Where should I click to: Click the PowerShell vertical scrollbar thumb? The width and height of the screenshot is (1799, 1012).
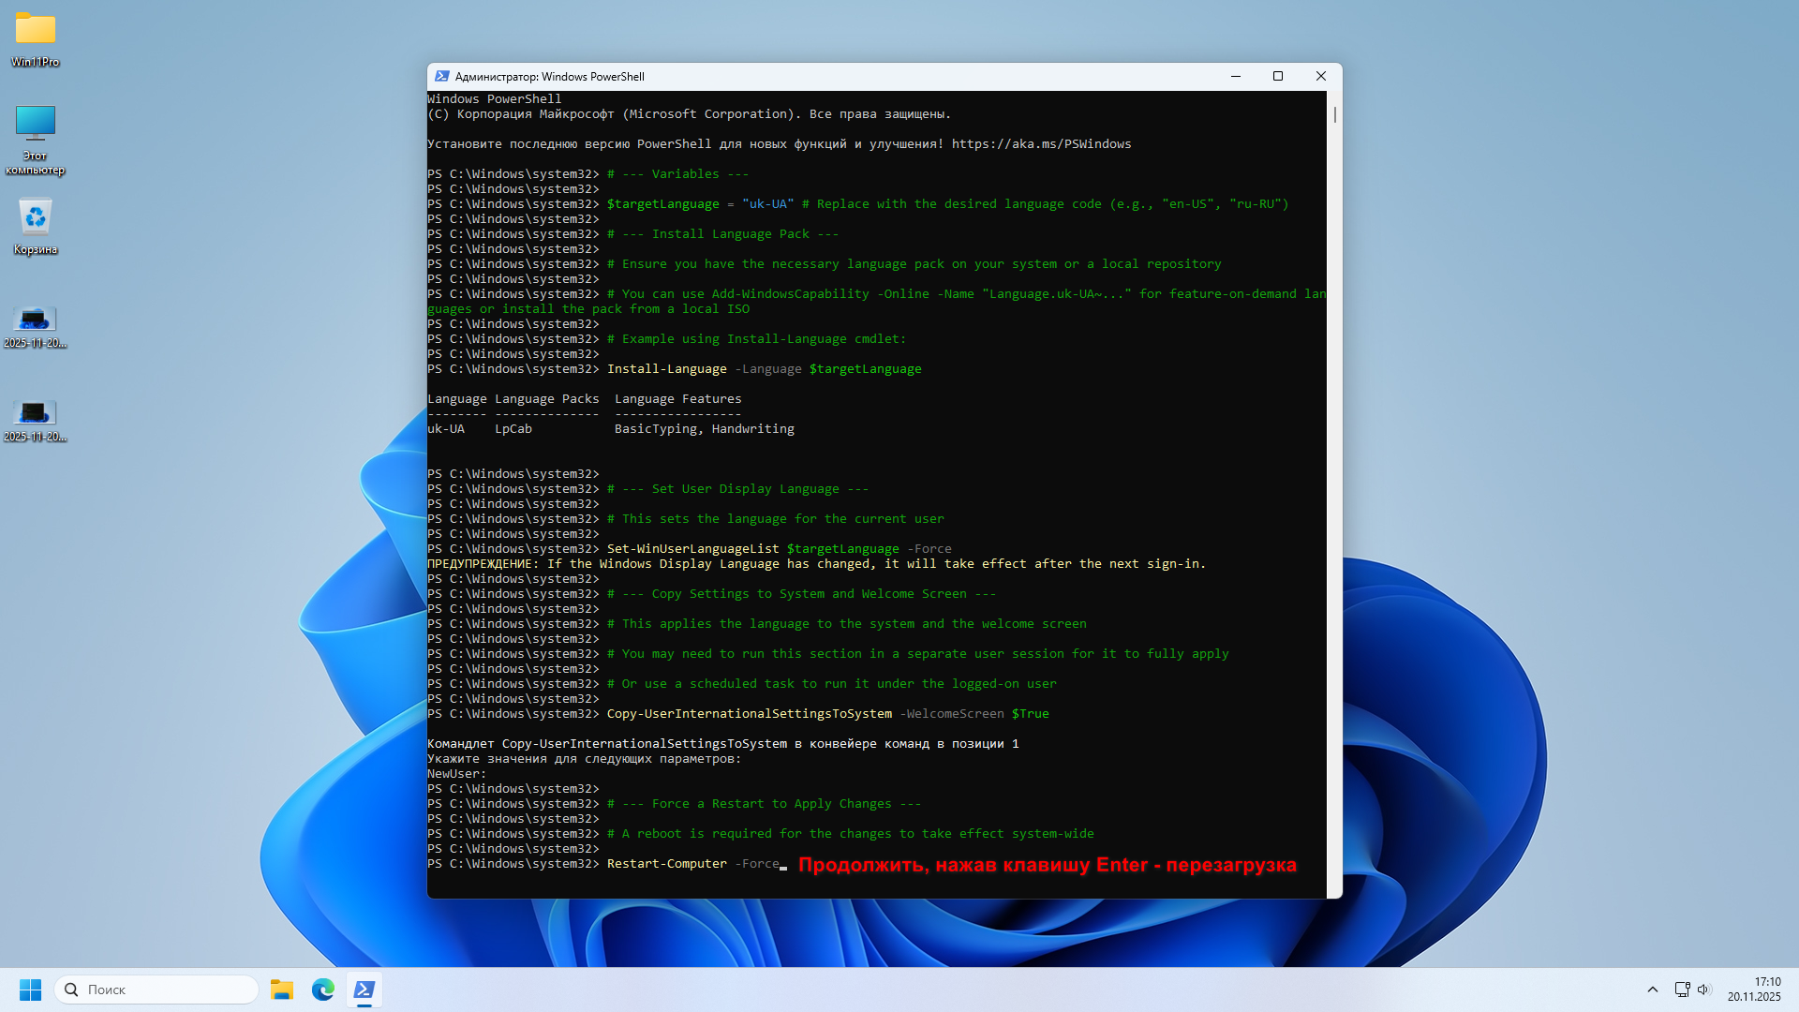tap(1334, 114)
